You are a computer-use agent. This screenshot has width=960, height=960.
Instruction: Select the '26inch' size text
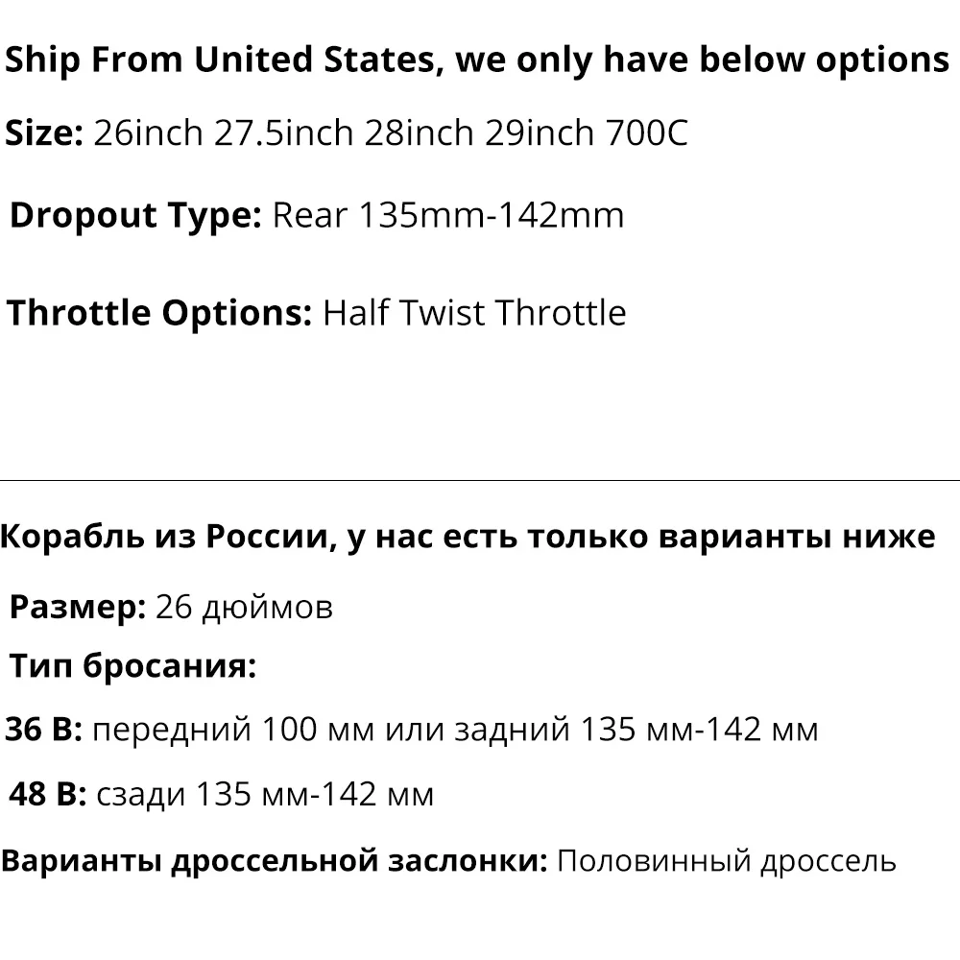[x=148, y=132]
